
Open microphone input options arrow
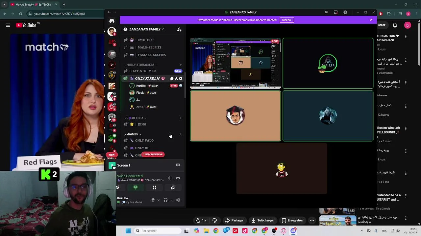159,200
